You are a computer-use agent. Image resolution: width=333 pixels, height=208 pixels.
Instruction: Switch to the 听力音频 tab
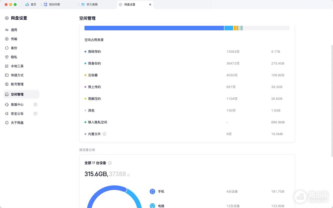(92, 4)
